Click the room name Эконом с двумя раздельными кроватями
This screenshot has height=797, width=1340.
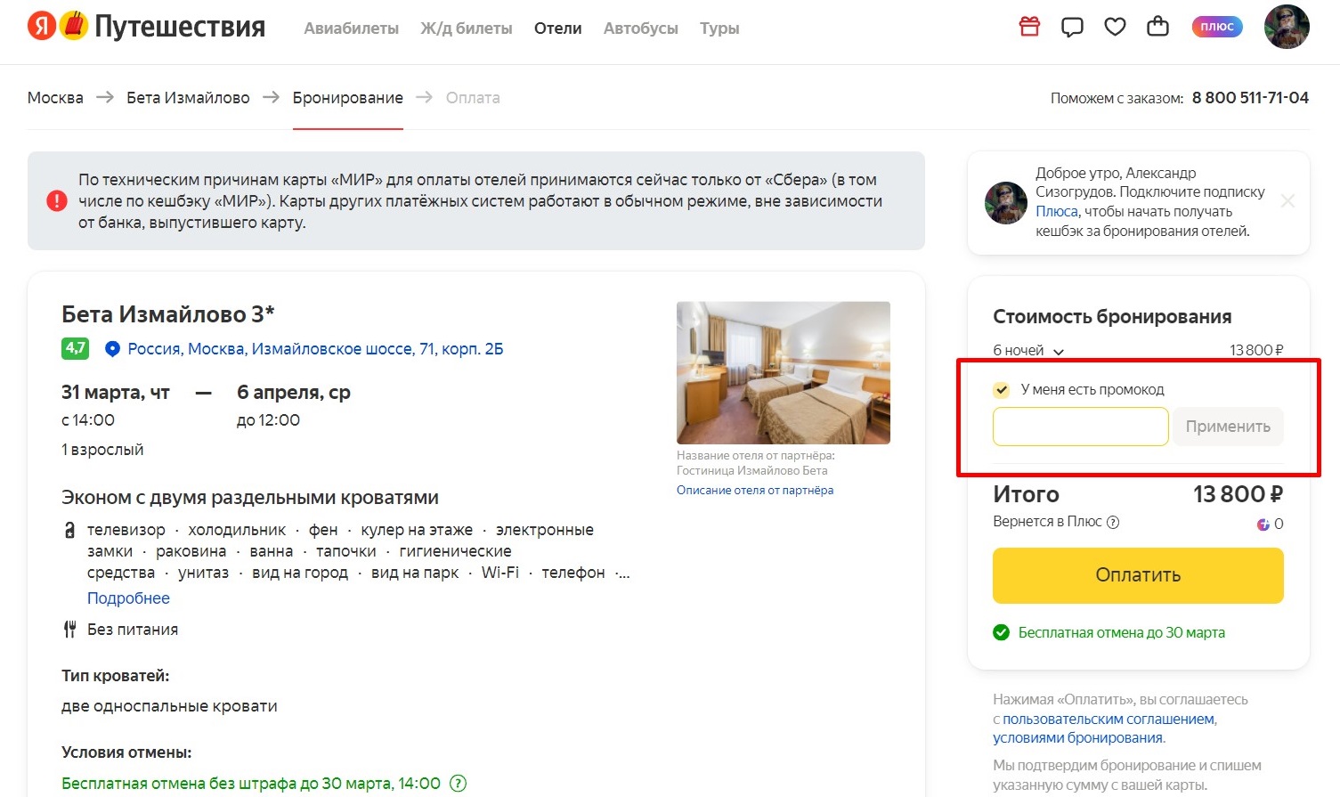pos(250,498)
